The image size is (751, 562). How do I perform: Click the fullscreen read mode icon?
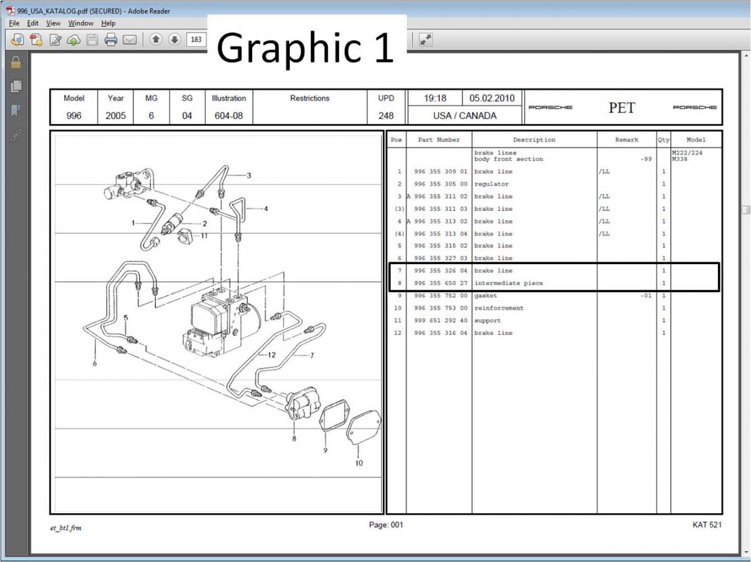tap(426, 40)
